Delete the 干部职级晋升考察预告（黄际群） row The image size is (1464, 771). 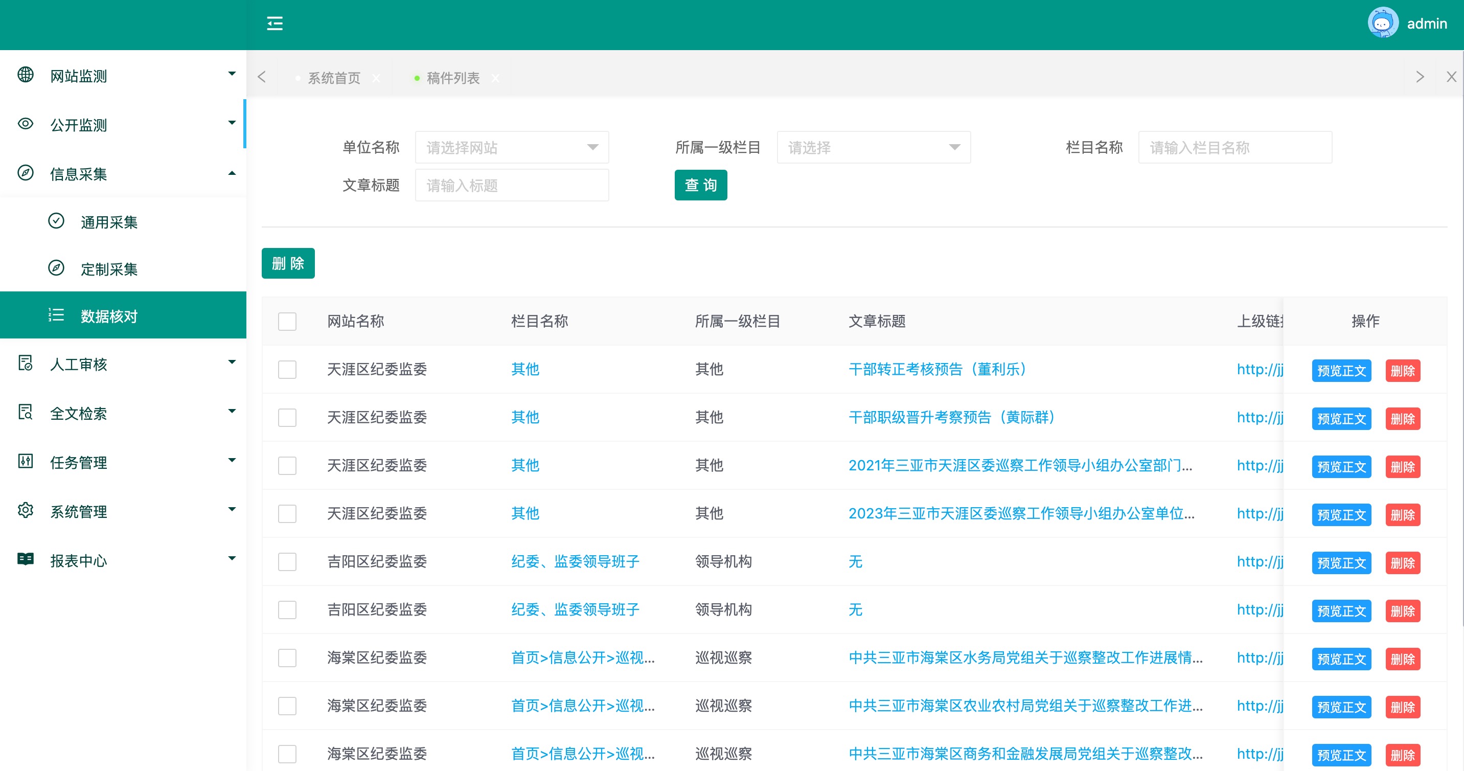(x=1403, y=419)
